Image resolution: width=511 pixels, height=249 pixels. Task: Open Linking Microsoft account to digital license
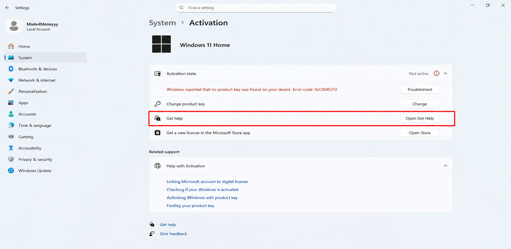tap(207, 181)
